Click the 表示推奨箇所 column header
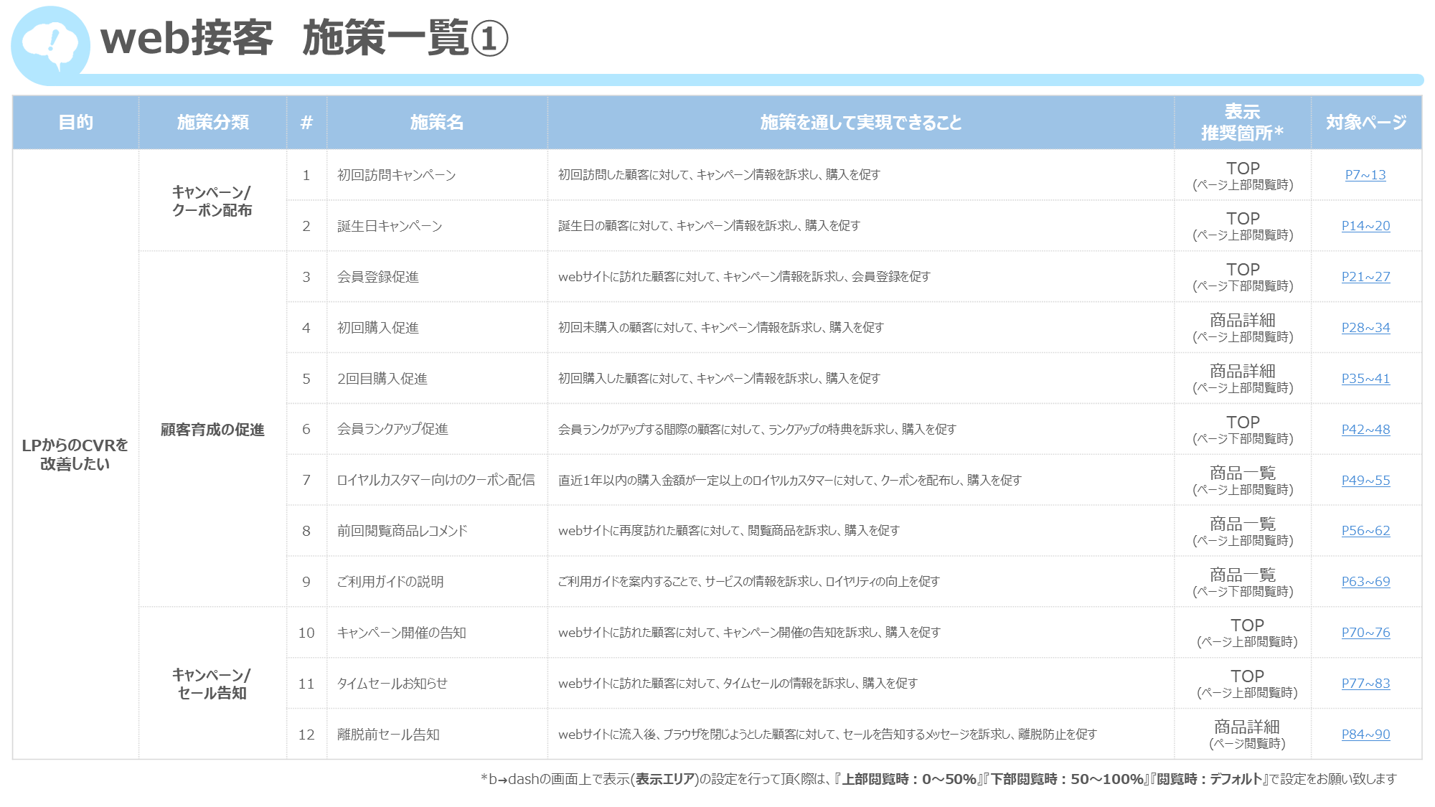Screen dimensions: 1435x807 pyautogui.click(x=1243, y=123)
